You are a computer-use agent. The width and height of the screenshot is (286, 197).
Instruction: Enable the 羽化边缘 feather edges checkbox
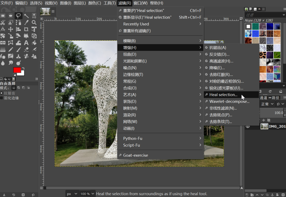2,98
